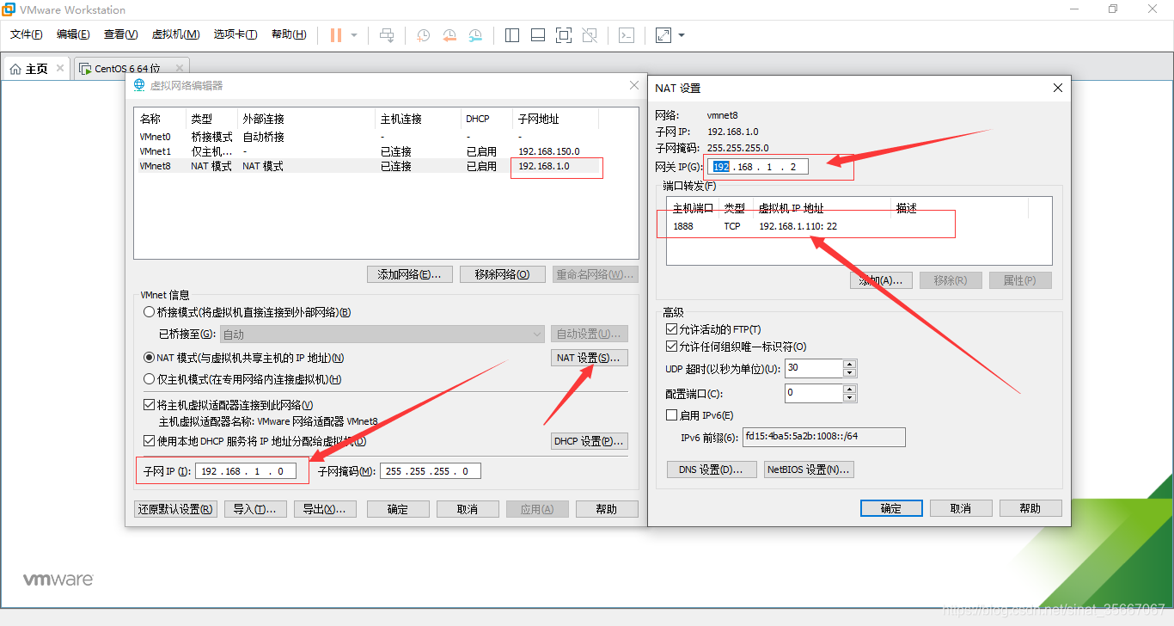Open the 编辑(E) menu
The width and height of the screenshot is (1174, 626).
(x=73, y=34)
